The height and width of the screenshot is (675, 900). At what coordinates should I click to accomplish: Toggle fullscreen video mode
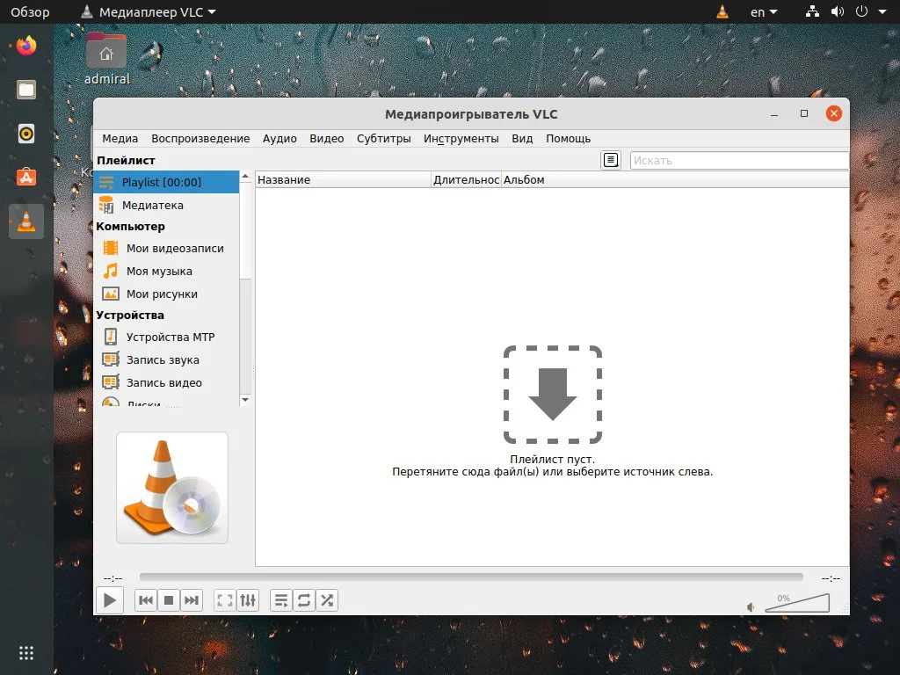223,599
